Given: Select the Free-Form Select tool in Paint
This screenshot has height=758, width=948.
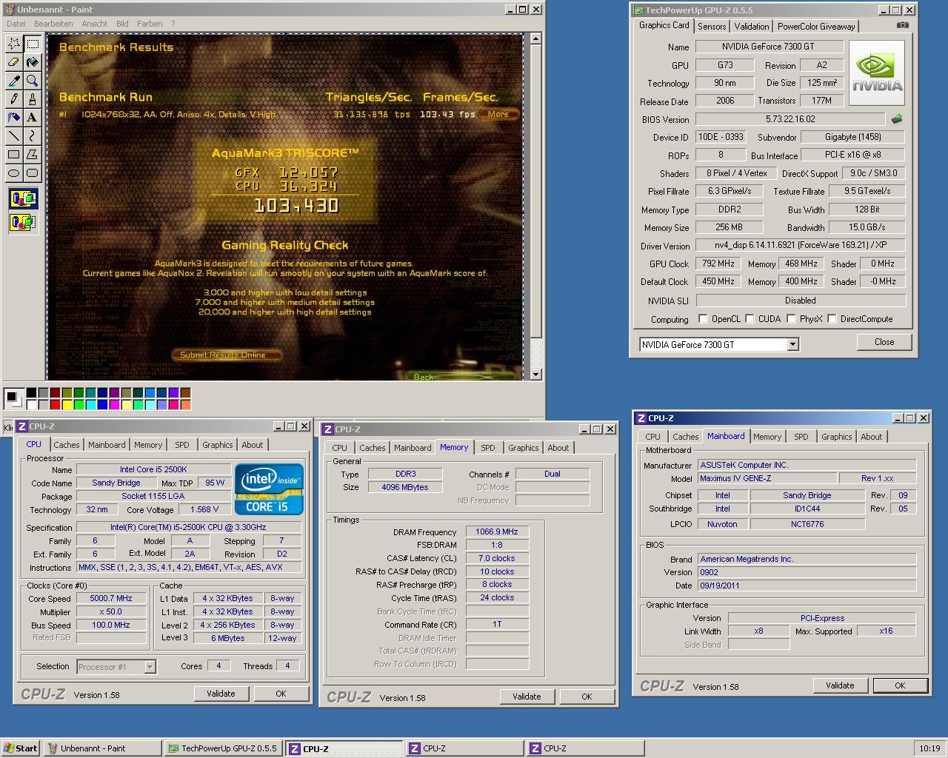Looking at the screenshot, I should pos(14,44).
